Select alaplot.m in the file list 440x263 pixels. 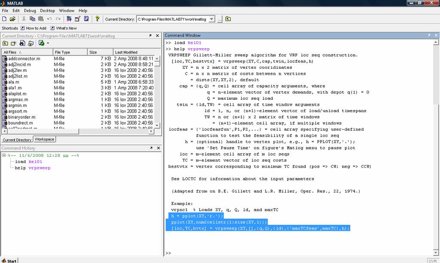pos(17,94)
